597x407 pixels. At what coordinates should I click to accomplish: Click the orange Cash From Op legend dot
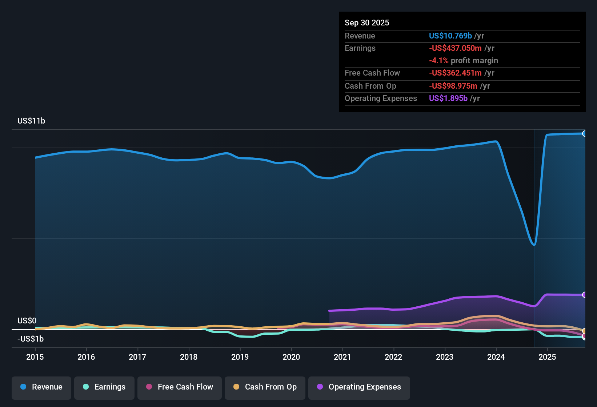(236, 387)
